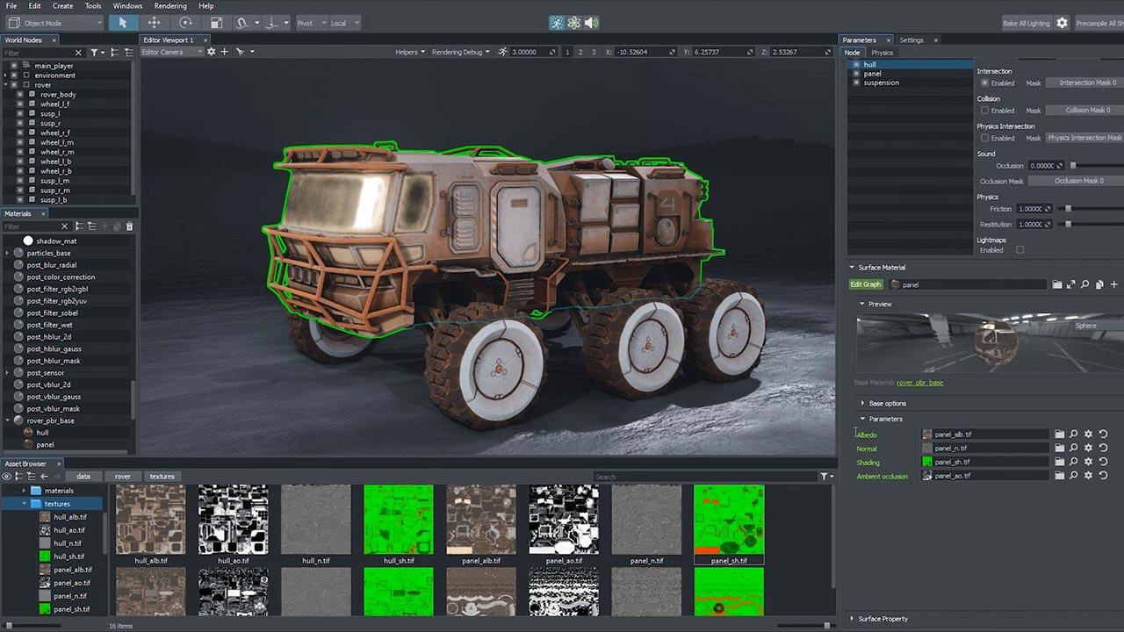Screen dimensions: 1124x632
Task: Expand the materials folder in Asset Browser
Action: pos(25,491)
